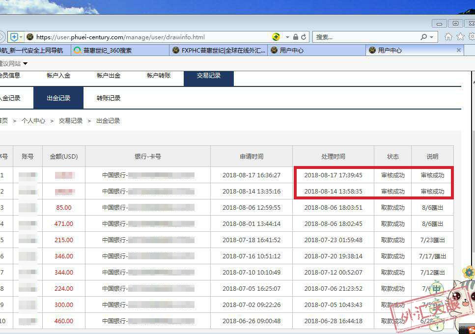The width and height of the screenshot is (475, 334).
Task: Click the security lock icon in address bar
Action: pos(296,37)
